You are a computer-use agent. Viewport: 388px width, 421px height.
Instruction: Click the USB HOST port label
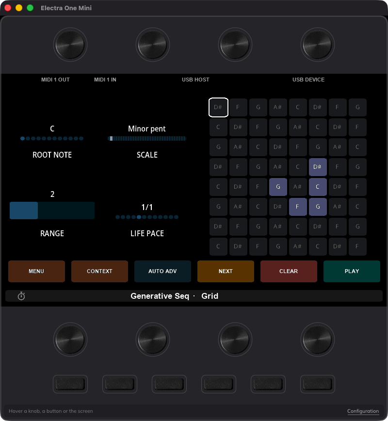click(195, 80)
